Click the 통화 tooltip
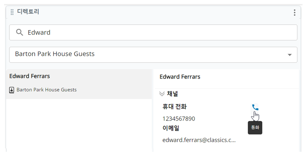Viewport: 307px width, 154px height. (x=255, y=128)
